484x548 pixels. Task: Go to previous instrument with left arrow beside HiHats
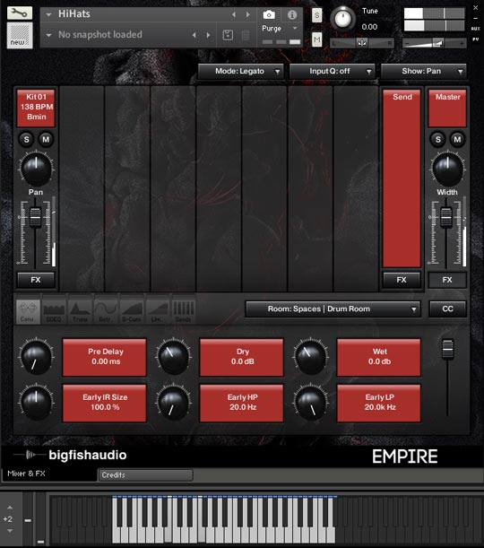coord(234,14)
